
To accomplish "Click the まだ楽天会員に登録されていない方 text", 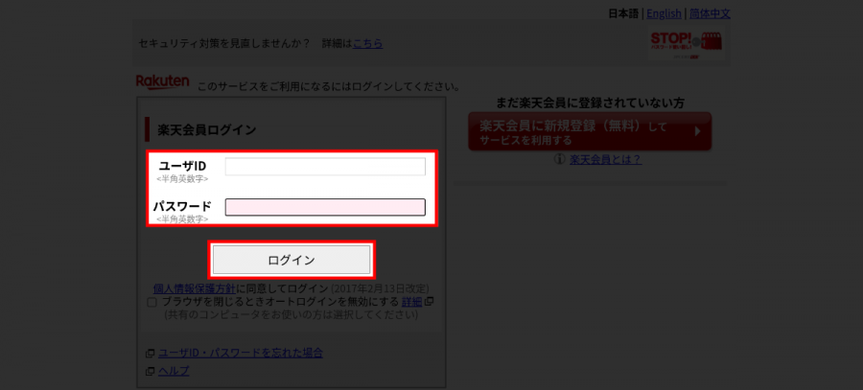I will [590, 103].
